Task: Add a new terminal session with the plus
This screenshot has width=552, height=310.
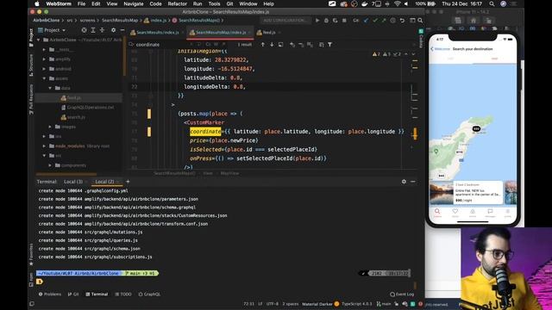Action: coord(128,182)
